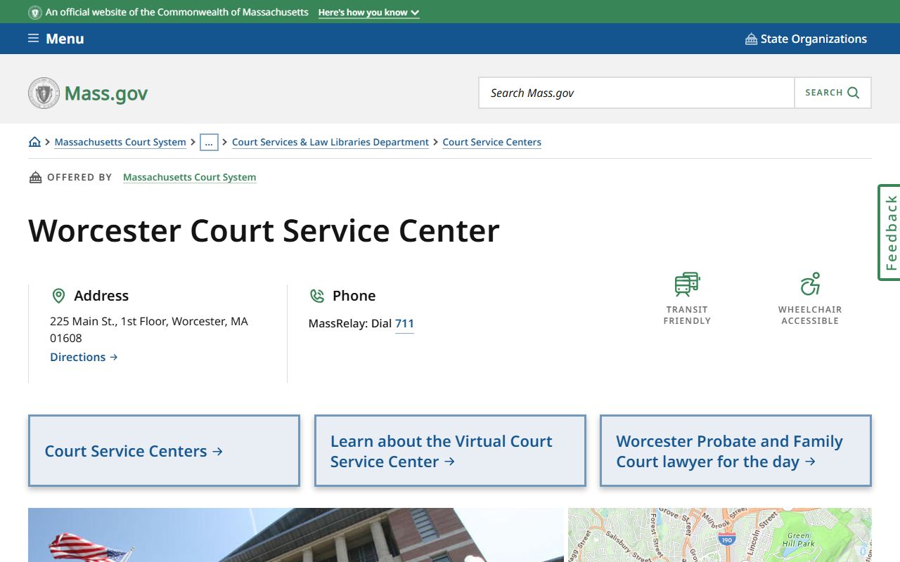Open the Feedback side tab
This screenshot has height=562, width=900.
[x=889, y=233]
